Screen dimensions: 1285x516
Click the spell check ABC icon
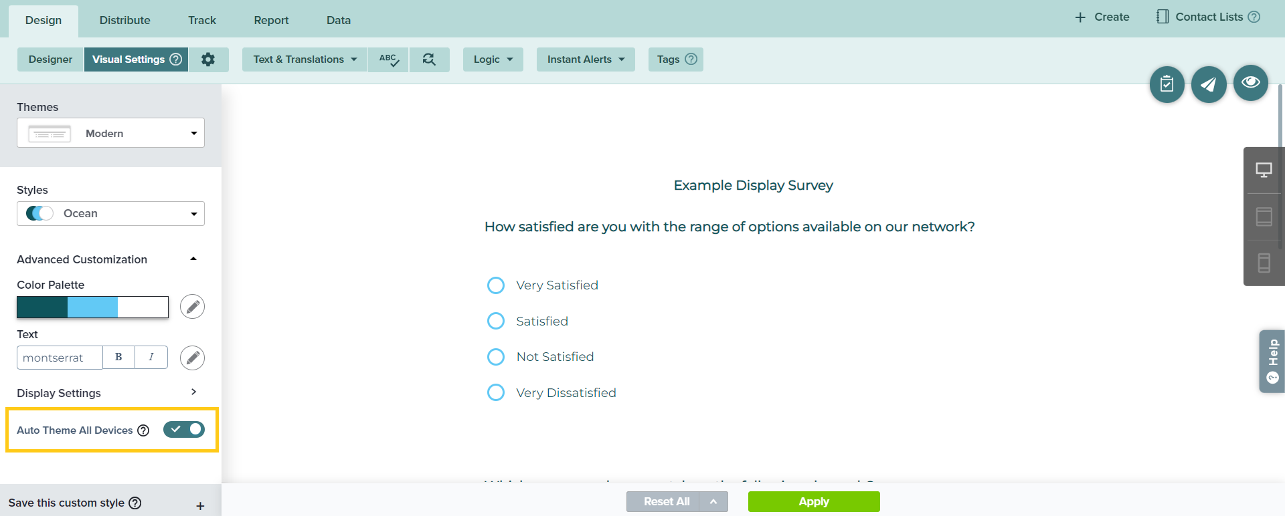388,59
